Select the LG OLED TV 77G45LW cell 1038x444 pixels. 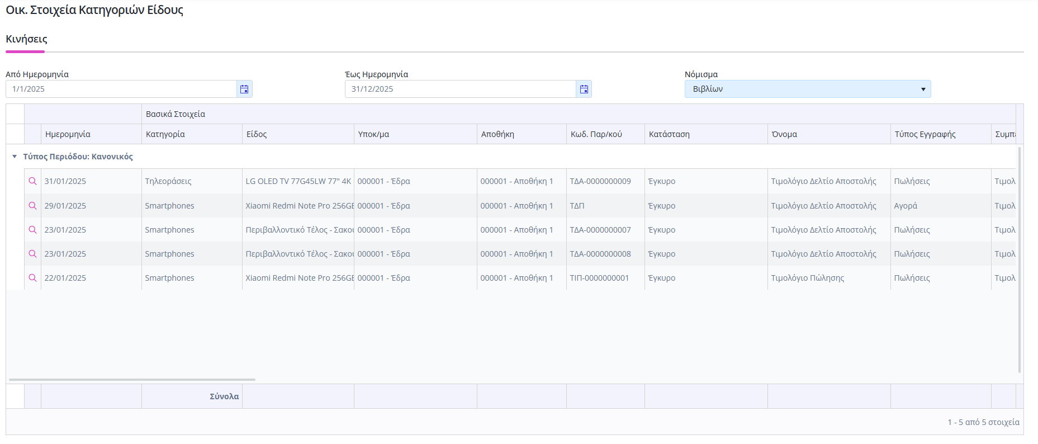tap(298, 181)
